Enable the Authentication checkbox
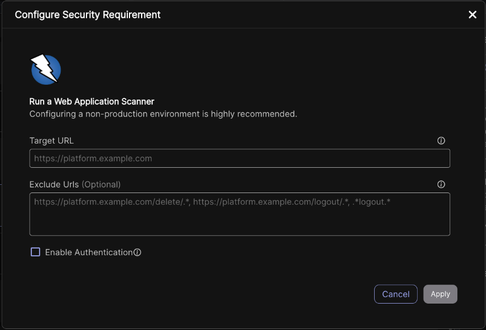486x330 pixels. [35, 252]
